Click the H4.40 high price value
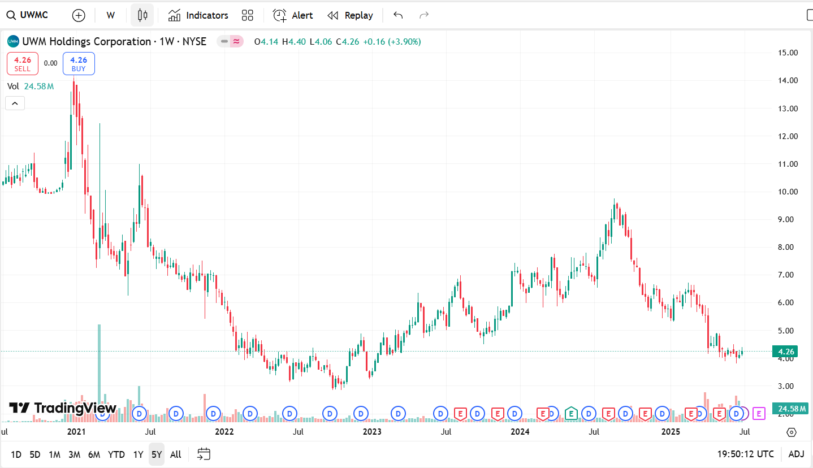 click(x=294, y=41)
